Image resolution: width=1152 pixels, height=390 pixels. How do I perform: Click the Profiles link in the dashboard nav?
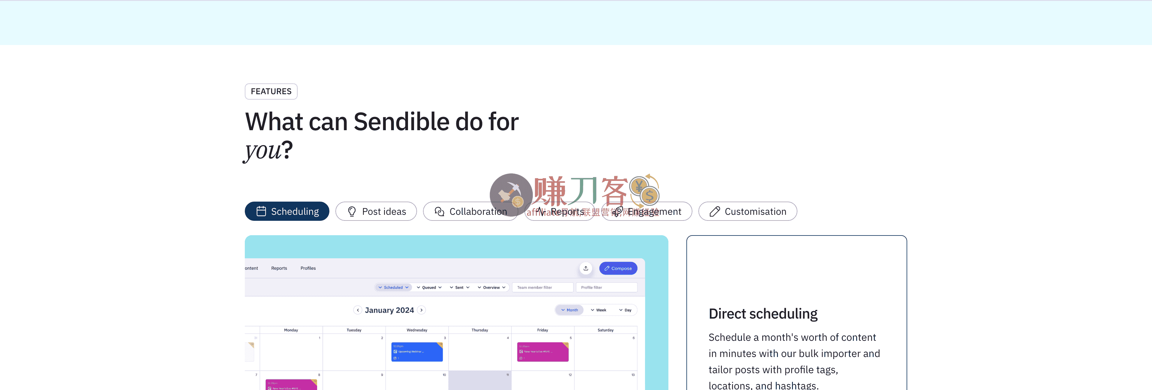[308, 268]
